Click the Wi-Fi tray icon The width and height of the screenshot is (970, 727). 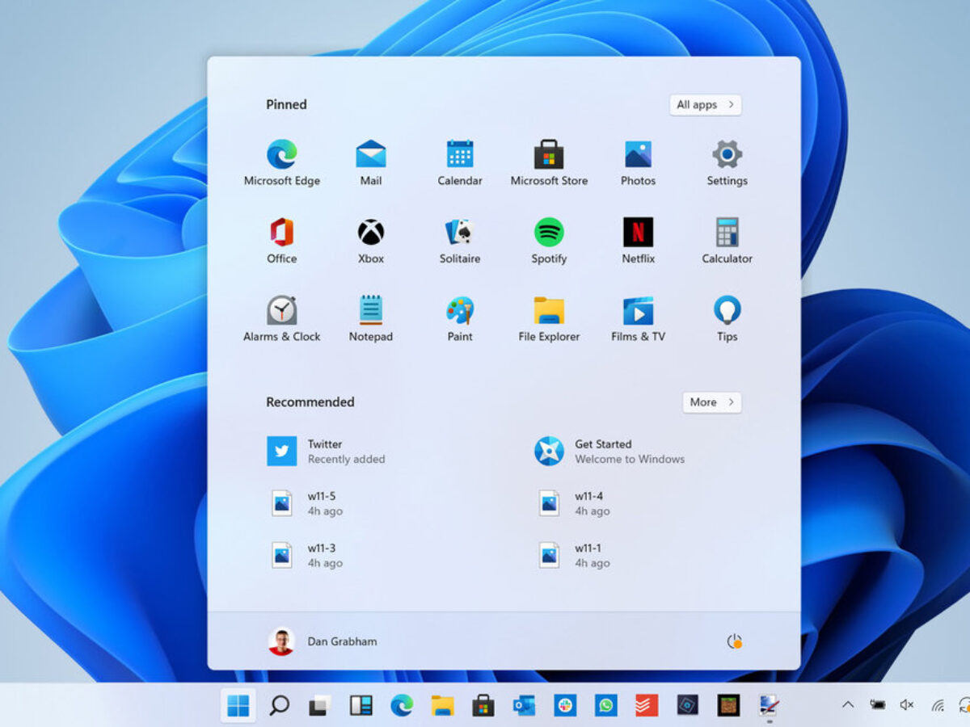point(938,705)
